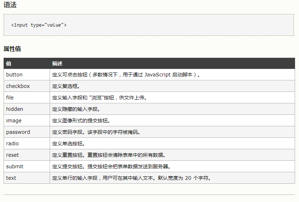299x202 pixels.
Task: Click description 定义复选框
Action: coord(66,86)
